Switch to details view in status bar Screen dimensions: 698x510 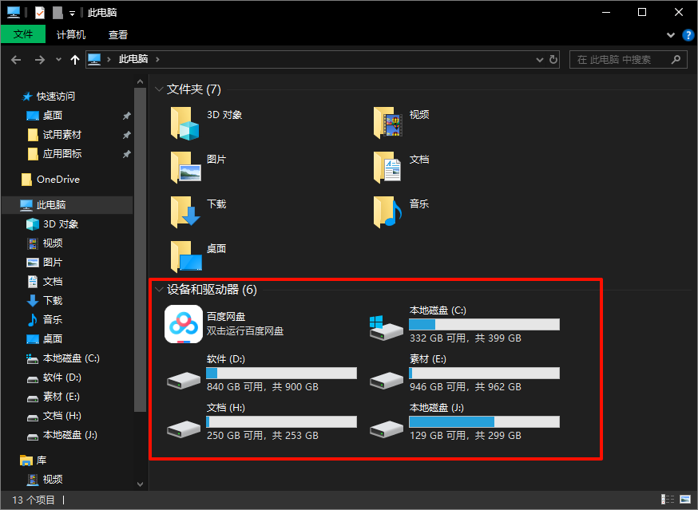(668, 500)
